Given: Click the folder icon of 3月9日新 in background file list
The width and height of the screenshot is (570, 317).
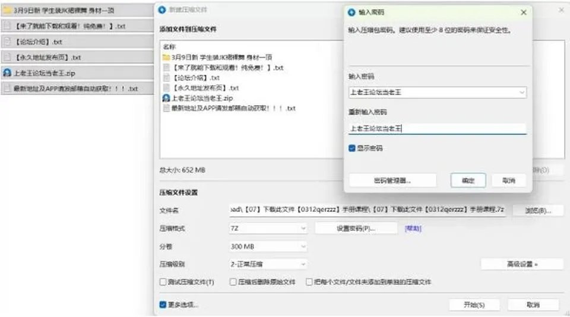Looking at the screenshot, I should pos(7,10).
